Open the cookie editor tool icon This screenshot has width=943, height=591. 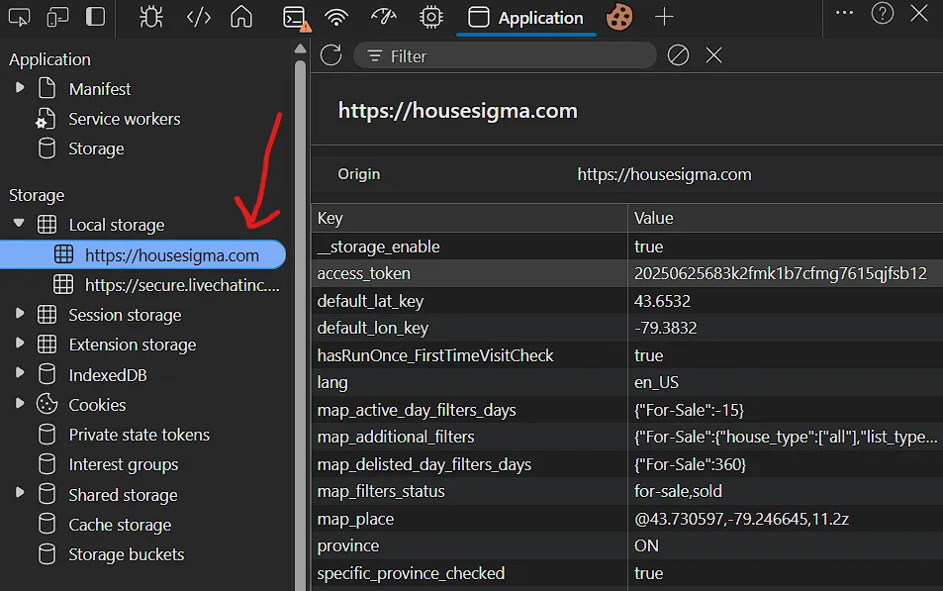click(x=618, y=17)
